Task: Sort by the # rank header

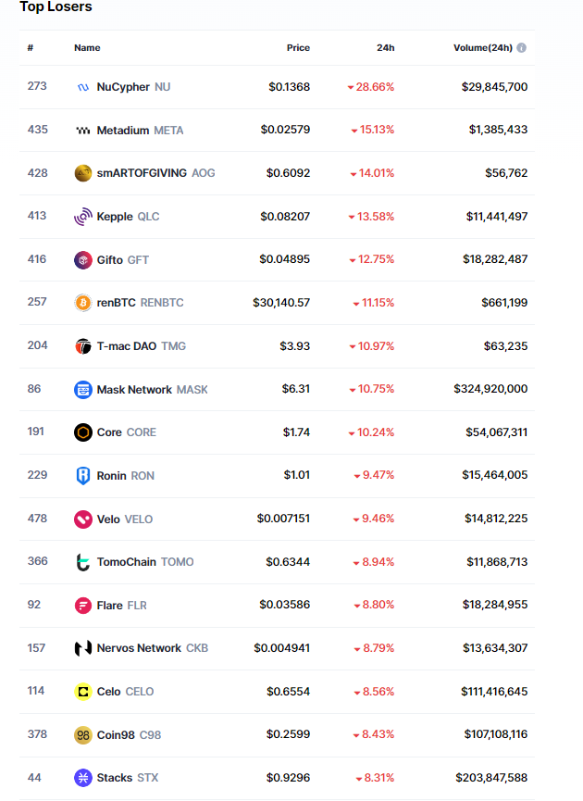Action: click(x=31, y=48)
